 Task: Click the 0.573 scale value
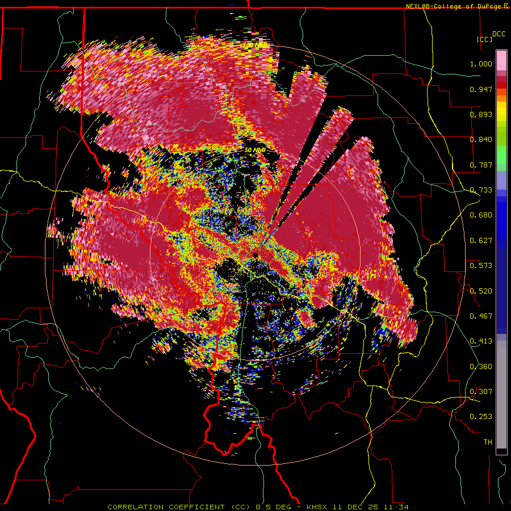tap(481, 266)
